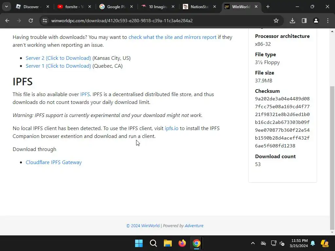Open the Chrome profile avatar

pos(316,21)
